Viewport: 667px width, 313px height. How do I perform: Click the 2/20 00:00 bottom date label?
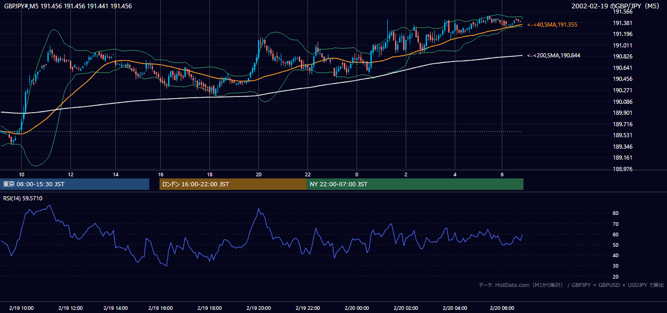[x=357, y=308]
